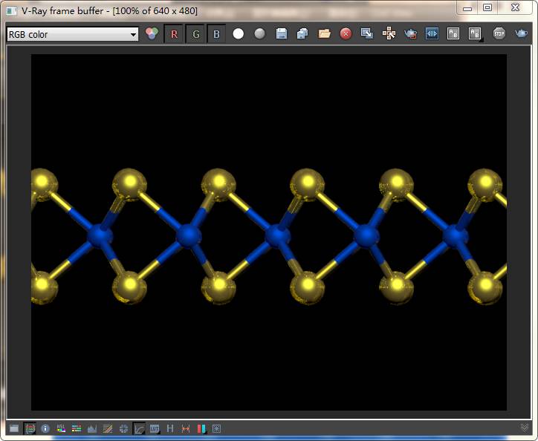The height and width of the screenshot is (441, 538).
Task: Toggle the green channel button
Action: [195, 34]
